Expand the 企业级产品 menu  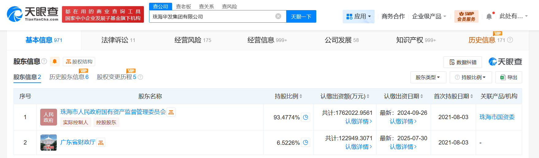[x=429, y=16]
